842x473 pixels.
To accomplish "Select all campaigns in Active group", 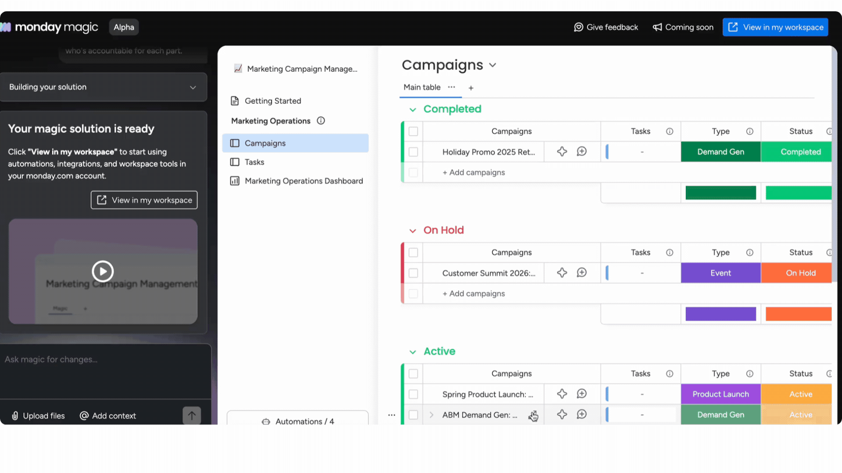I will 413,374.
